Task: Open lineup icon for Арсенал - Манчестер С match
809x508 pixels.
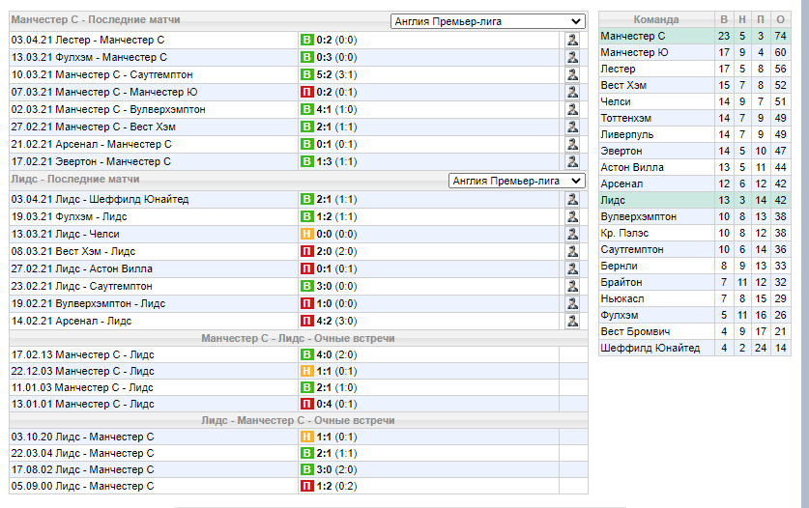Action: [572, 145]
